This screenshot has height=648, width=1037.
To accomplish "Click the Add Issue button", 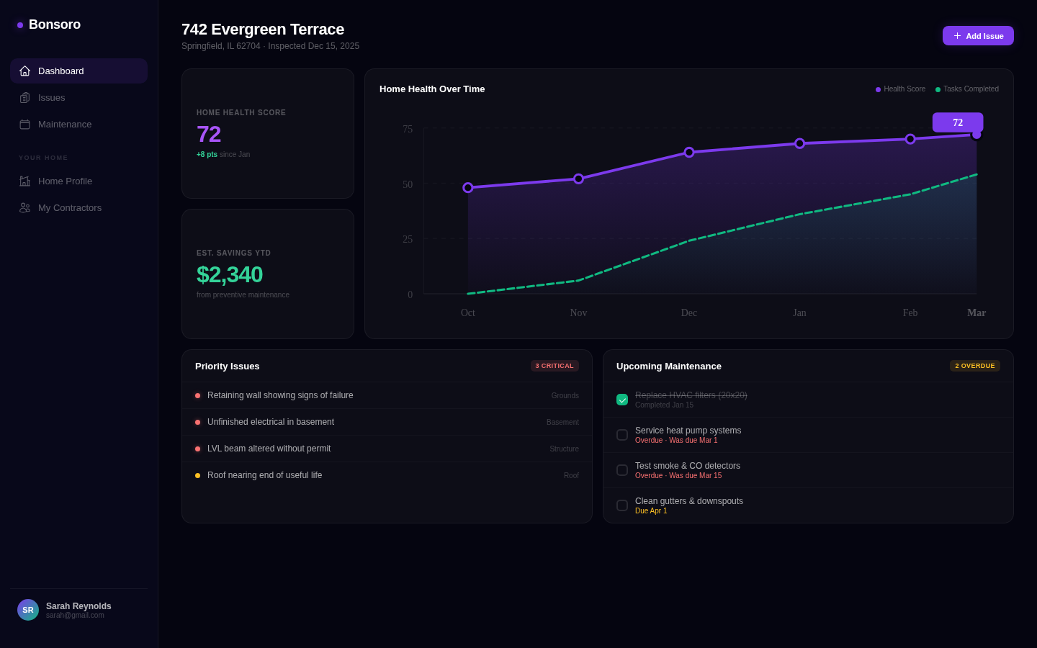I will coord(978,35).
